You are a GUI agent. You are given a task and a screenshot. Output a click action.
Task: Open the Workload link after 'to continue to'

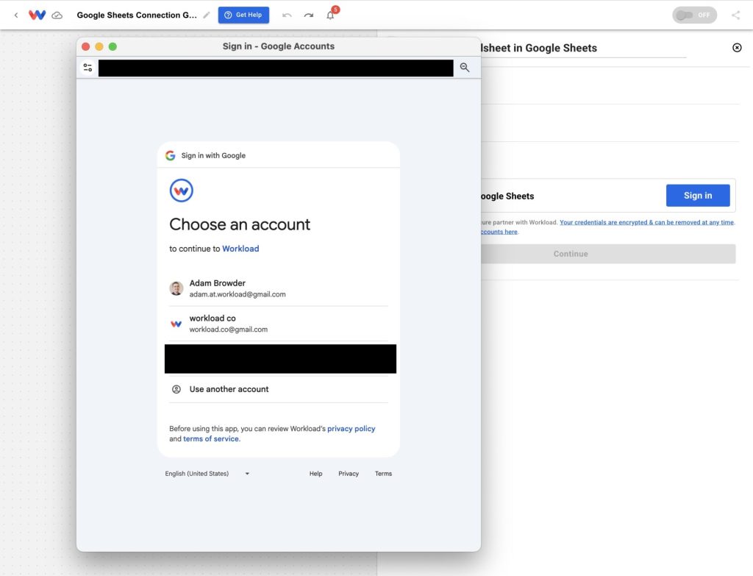(x=240, y=249)
